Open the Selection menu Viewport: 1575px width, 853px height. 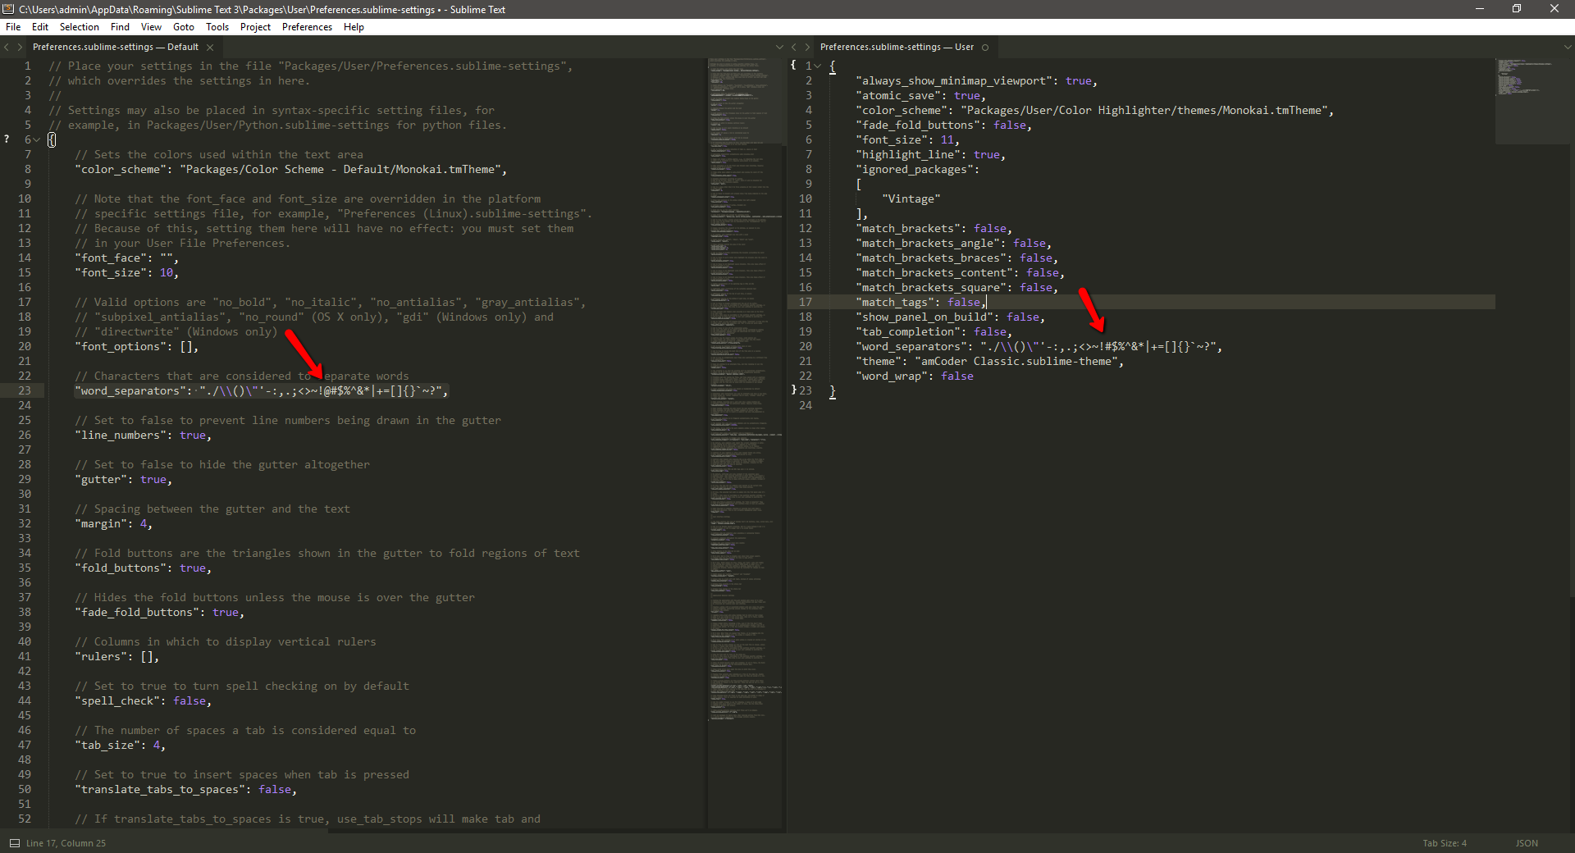click(x=80, y=27)
